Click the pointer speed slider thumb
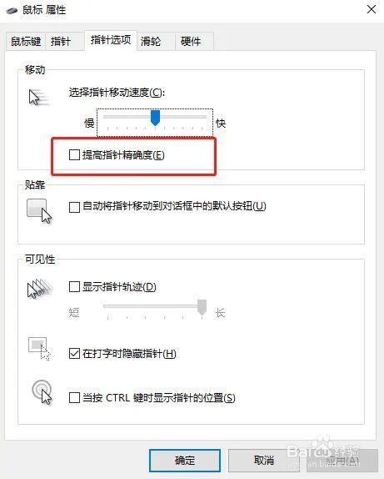The width and height of the screenshot is (384, 479). (x=155, y=118)
